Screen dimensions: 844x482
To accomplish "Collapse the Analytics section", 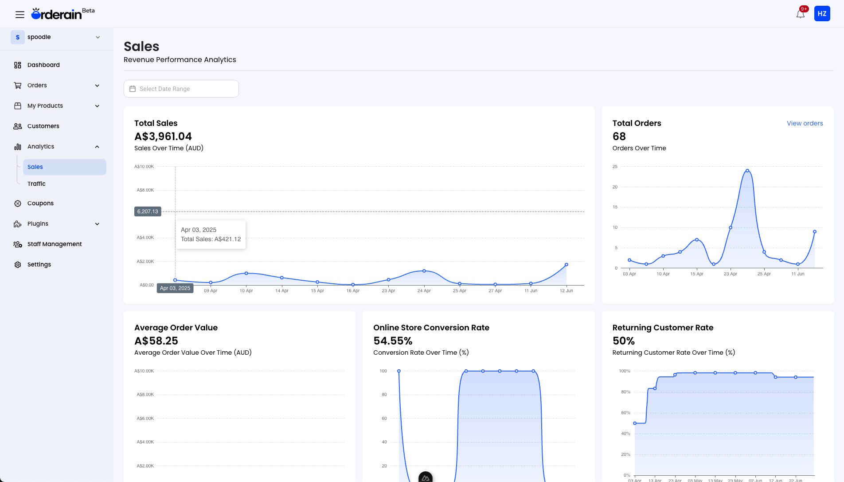I will [x=97, y=146].
